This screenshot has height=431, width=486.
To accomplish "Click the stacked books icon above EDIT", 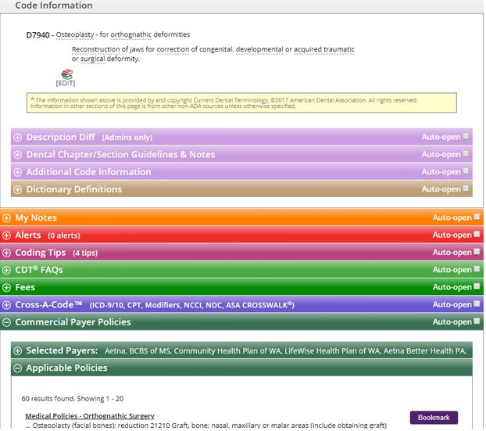I will (x=67, y=74).
